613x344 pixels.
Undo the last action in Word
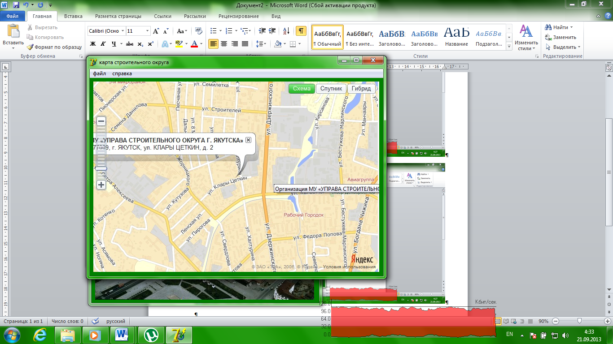tap(26, 5)
